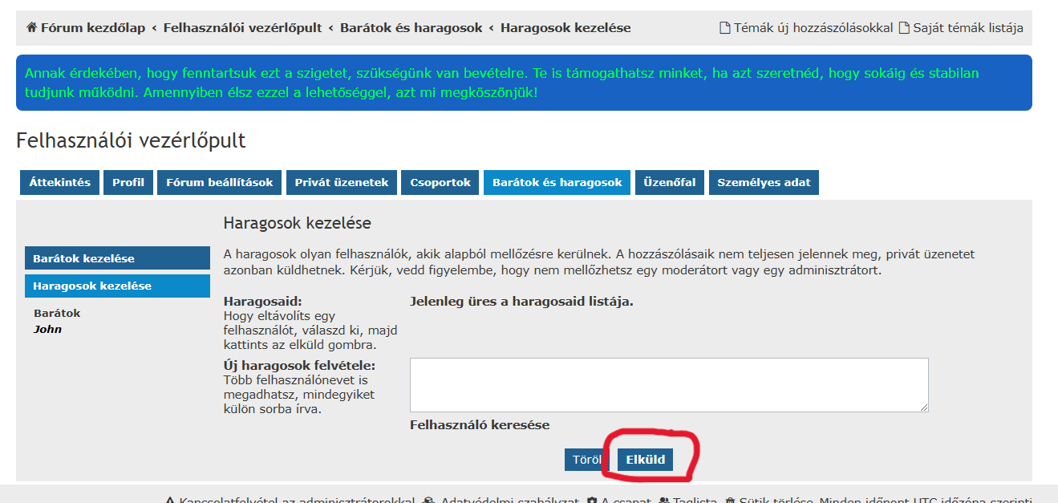Open the Privát üzenetek tab

342,182
